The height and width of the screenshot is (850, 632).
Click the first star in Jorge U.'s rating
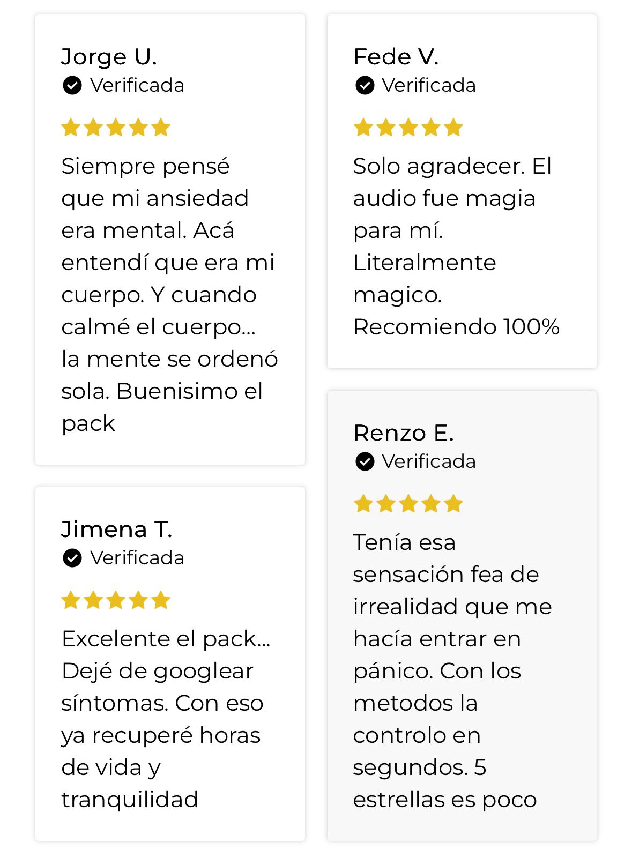click(x=71, y=128)
